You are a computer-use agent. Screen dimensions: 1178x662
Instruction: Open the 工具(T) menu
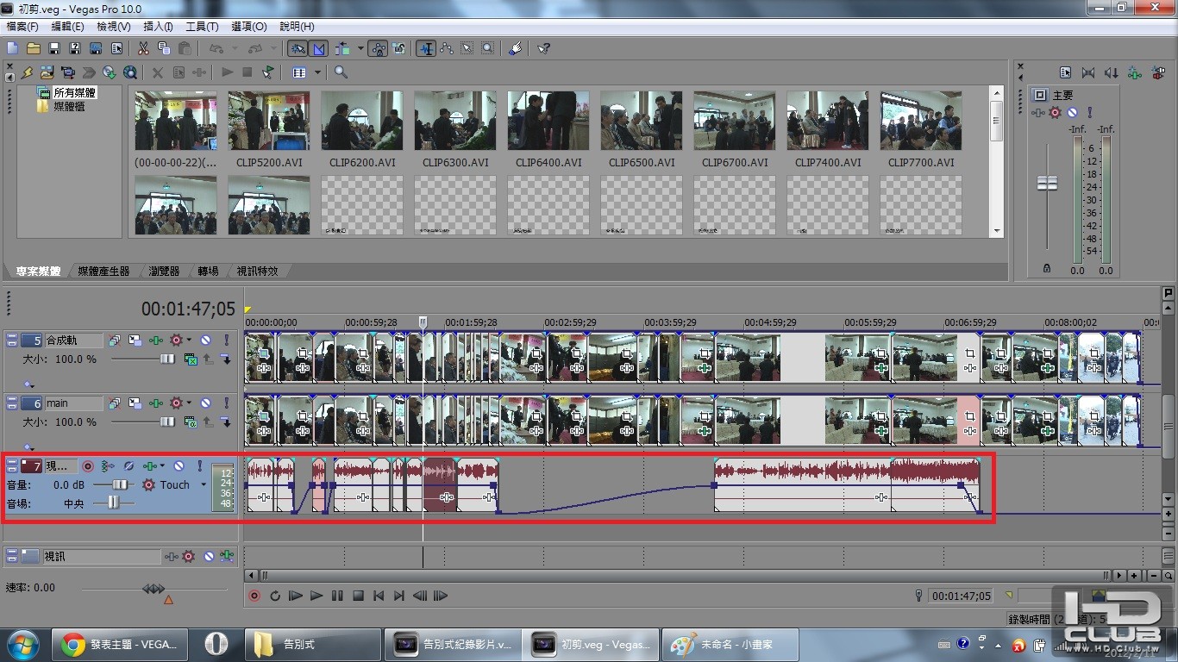click(x=202, y=27)
